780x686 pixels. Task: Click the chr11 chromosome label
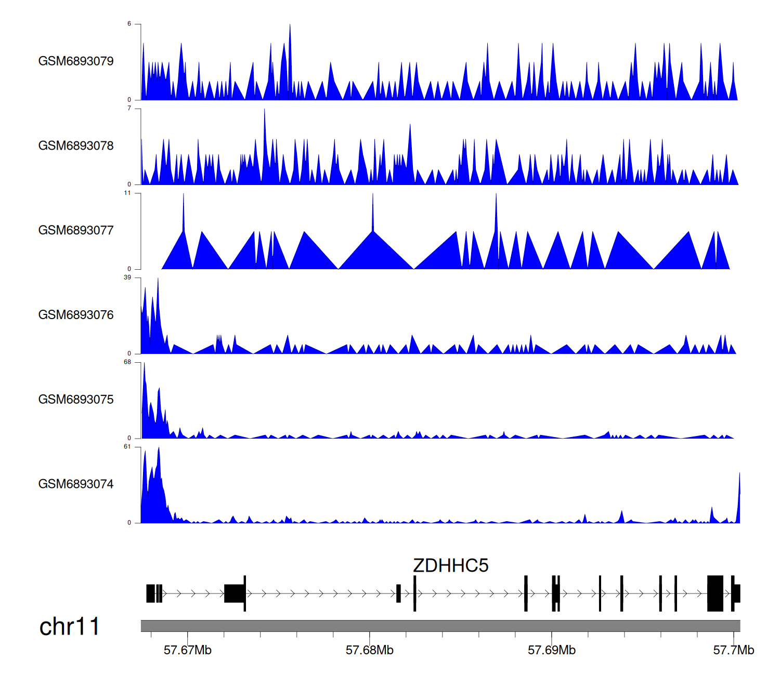[x=69, y=627]
